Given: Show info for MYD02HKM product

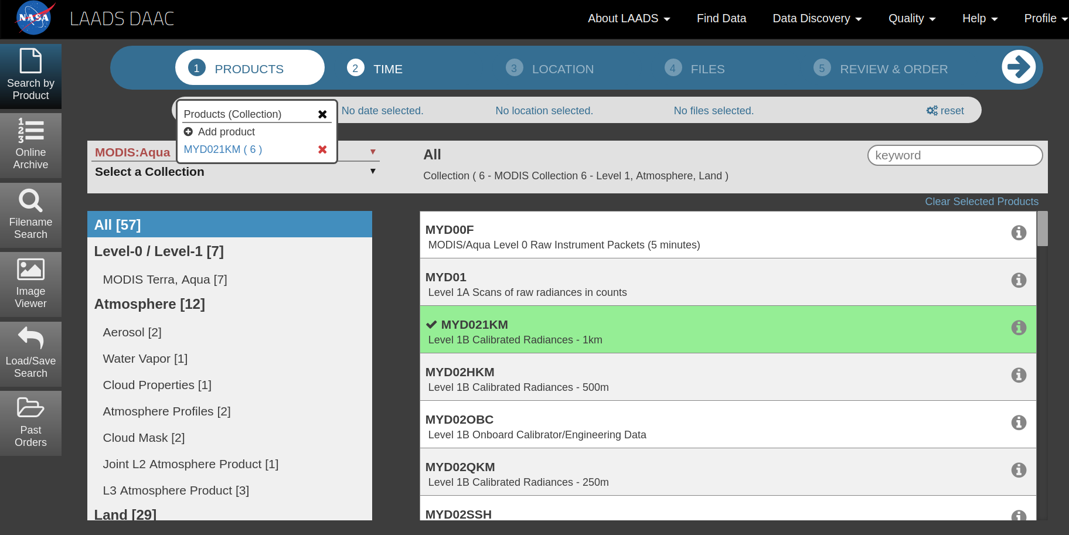Looking at the screenshot, I should (x=1019, y=375).
